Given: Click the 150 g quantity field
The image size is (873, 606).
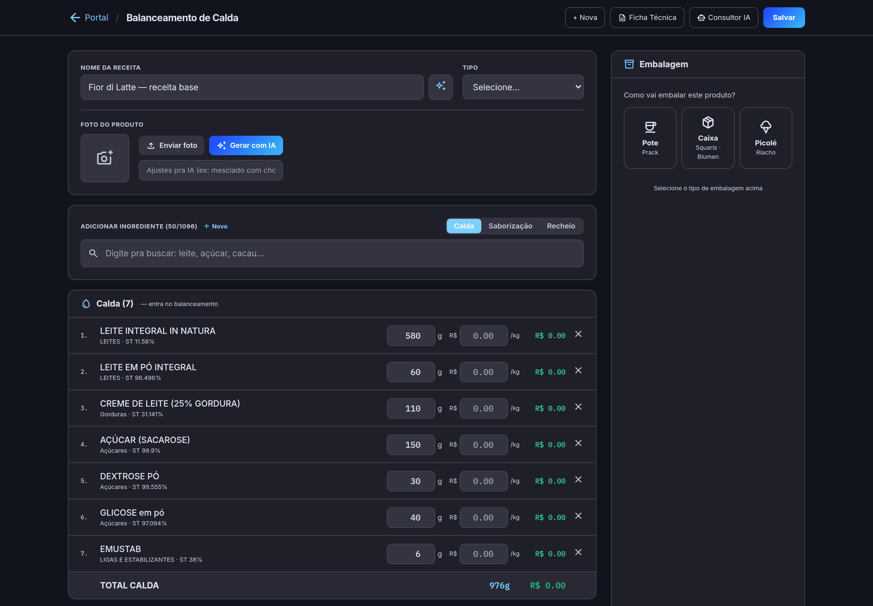Looking at the screenshot, I should click(x=410, y=445).
